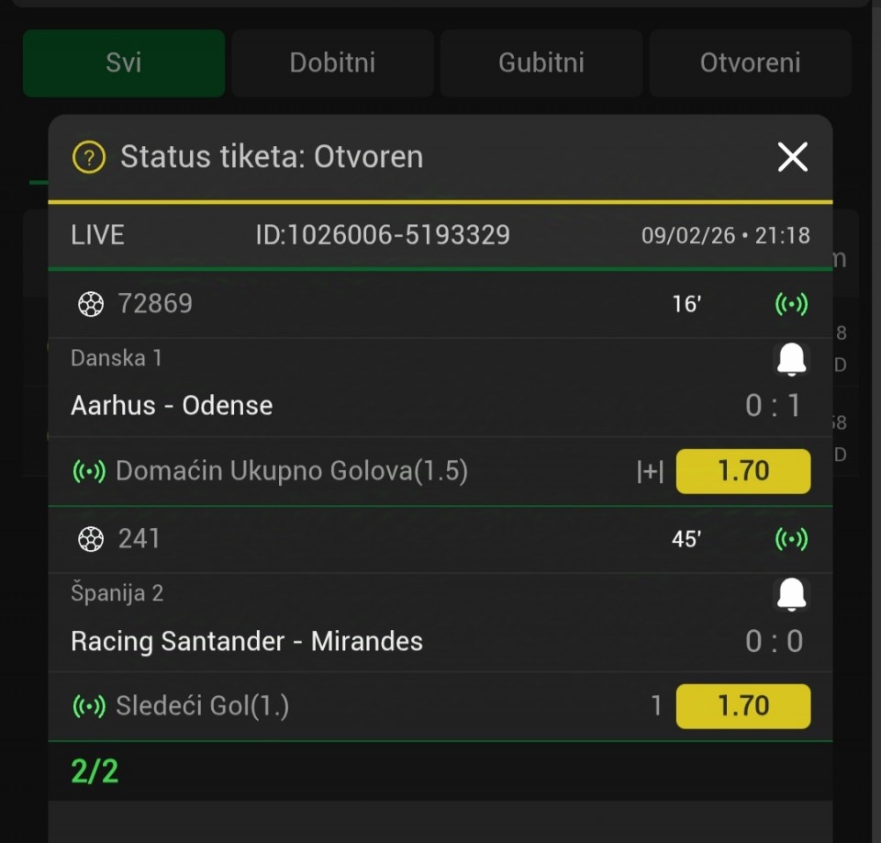Toggle notification bell for Racing Santander - Mirandes
881x843 pixels.
coord(791,594)
